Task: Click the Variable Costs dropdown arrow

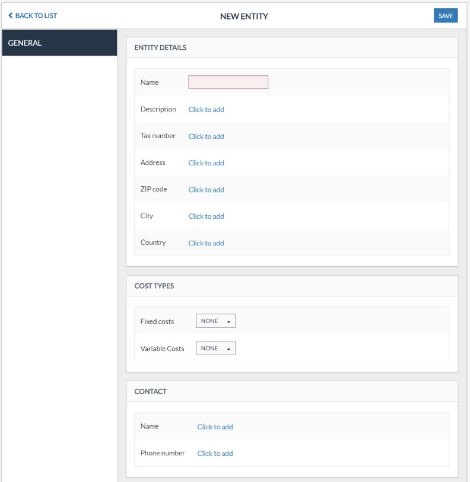Action: [228, 349]
